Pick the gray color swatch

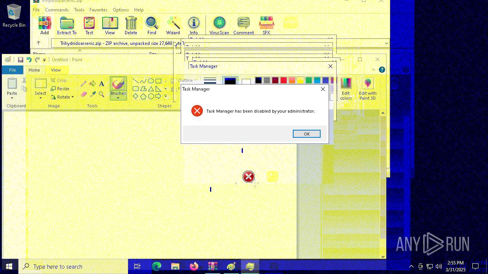267,80
